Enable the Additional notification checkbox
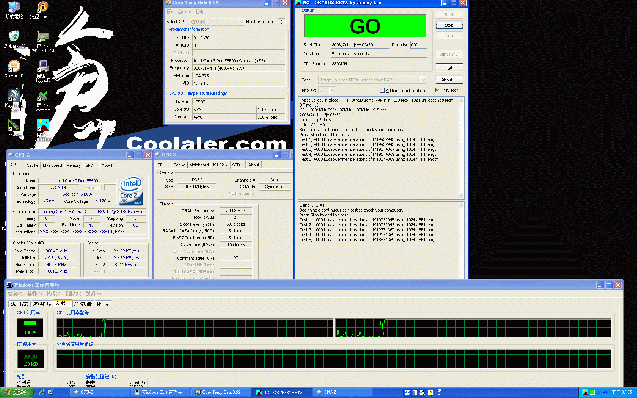 click(382, 91)
